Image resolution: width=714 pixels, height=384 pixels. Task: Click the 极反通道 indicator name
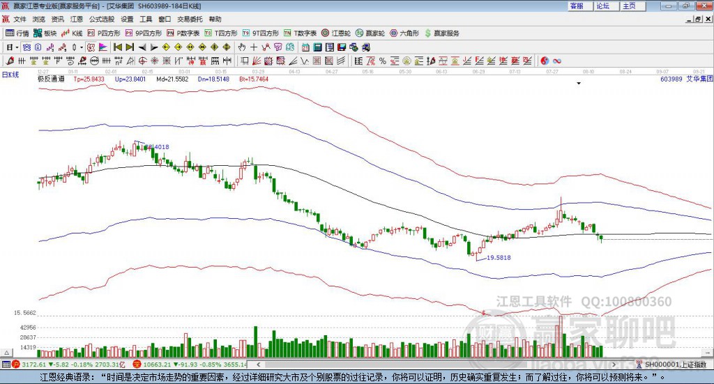pos(51,79)
